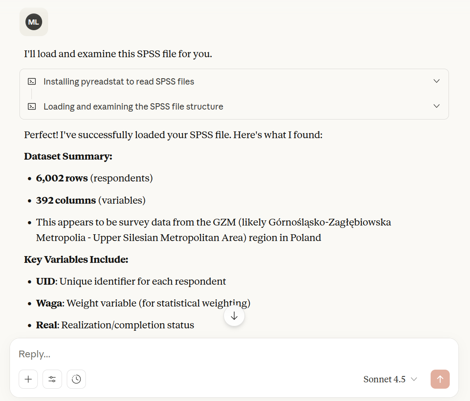This screenshot has height=401, width=470.
Task: Click the 'Key Variables Include:' heading
Action: tap(76, 260)
